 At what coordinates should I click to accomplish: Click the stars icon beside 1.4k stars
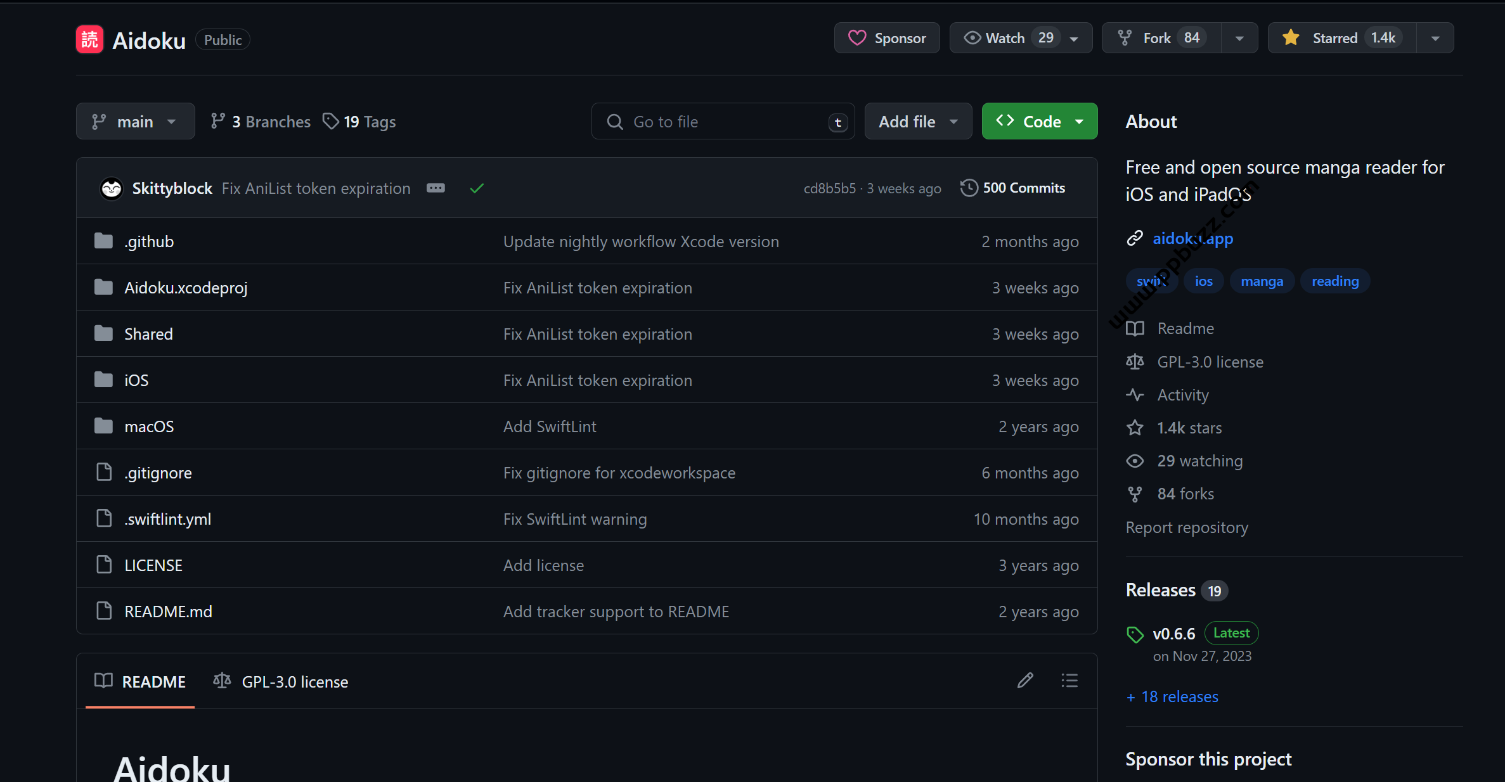tap(1135, 428)
